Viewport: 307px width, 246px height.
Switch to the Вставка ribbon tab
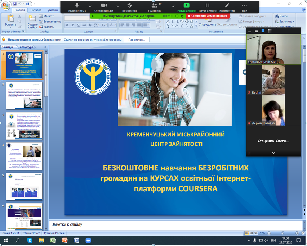[36, 10]
